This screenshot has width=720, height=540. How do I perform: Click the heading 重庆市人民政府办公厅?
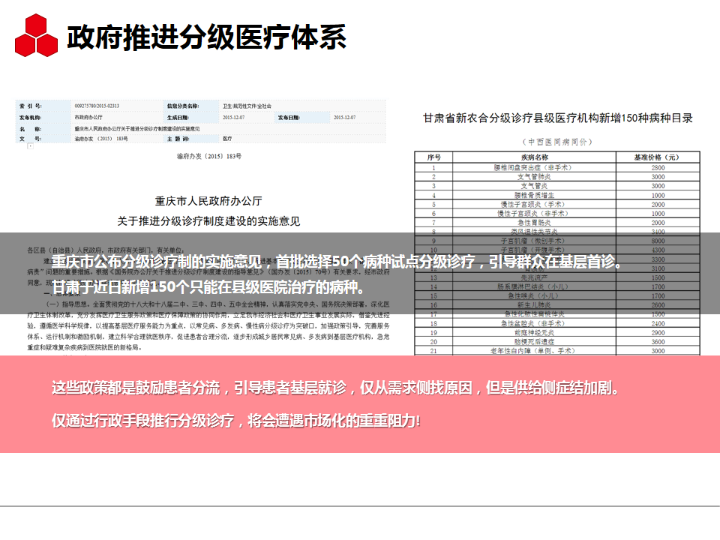[x=208, y=201]
